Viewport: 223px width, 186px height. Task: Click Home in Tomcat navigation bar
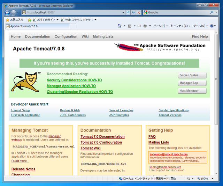[x=16, y=36]
